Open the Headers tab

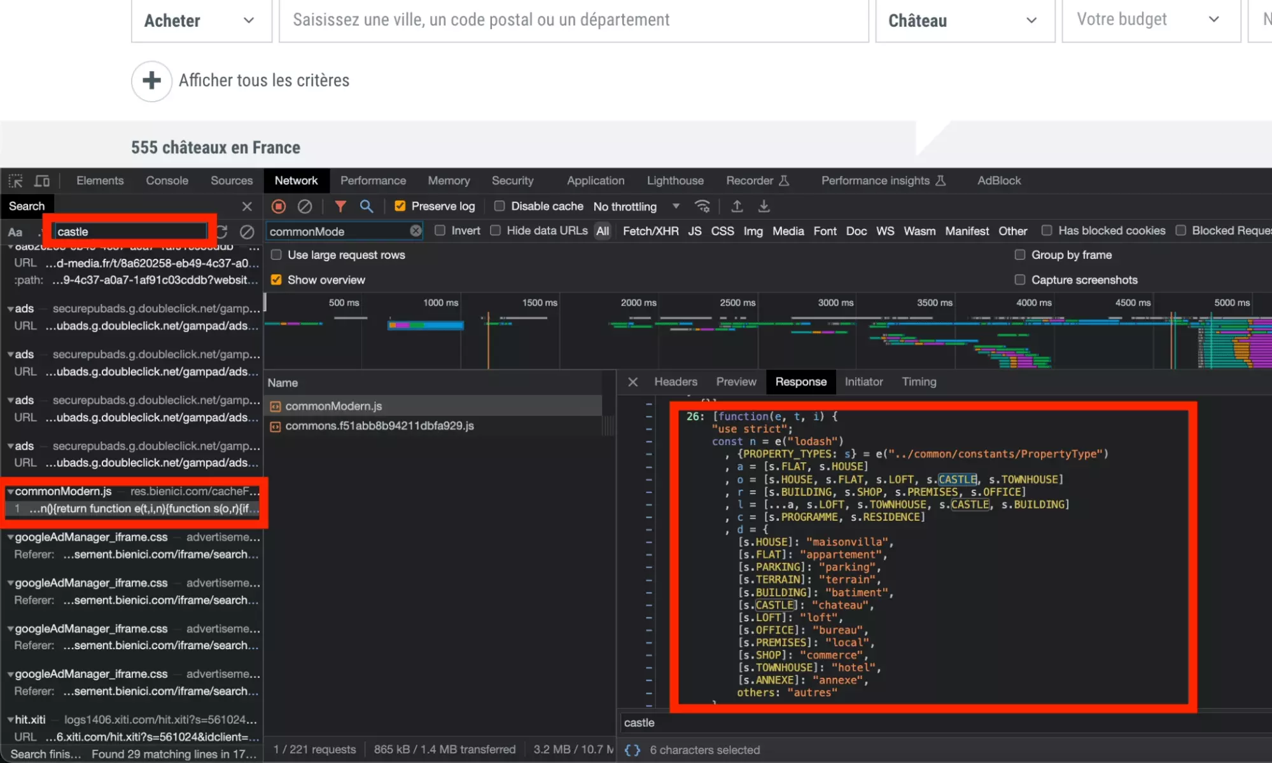[675, 381]
